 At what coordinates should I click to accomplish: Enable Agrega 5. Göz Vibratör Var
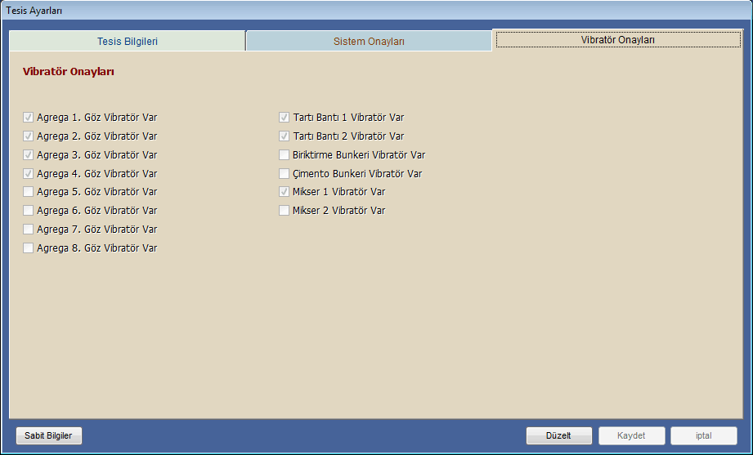[29, 192]
